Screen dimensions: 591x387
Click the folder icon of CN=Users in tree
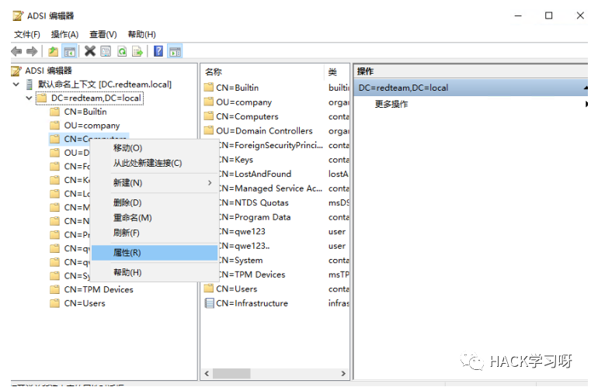click(x=55, y=303)
